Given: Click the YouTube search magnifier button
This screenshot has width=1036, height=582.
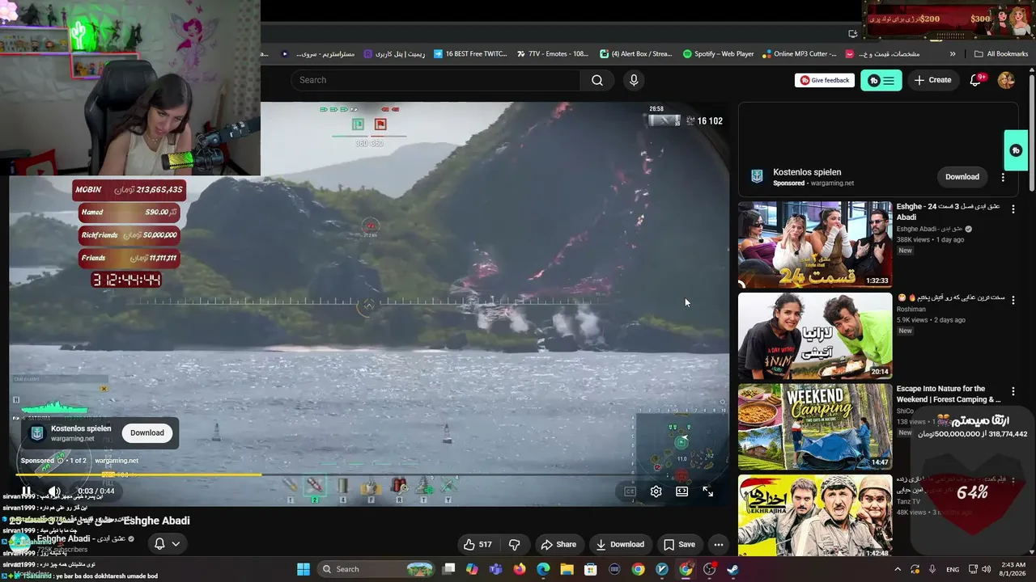Looking at the screenshot, I should [597, 80].
